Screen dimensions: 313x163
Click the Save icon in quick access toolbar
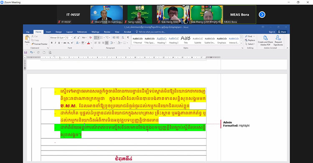coord(25,52)
